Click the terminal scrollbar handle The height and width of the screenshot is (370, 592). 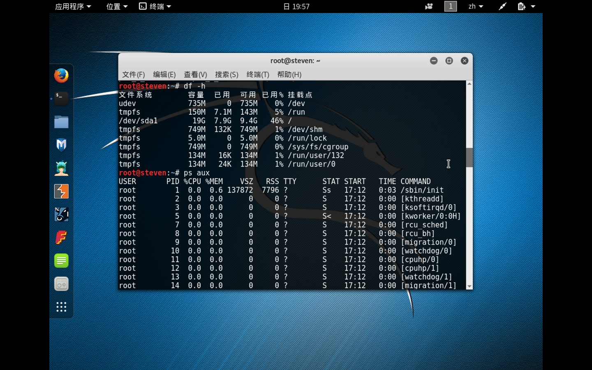pyautogui.click(x=469, y=157)
